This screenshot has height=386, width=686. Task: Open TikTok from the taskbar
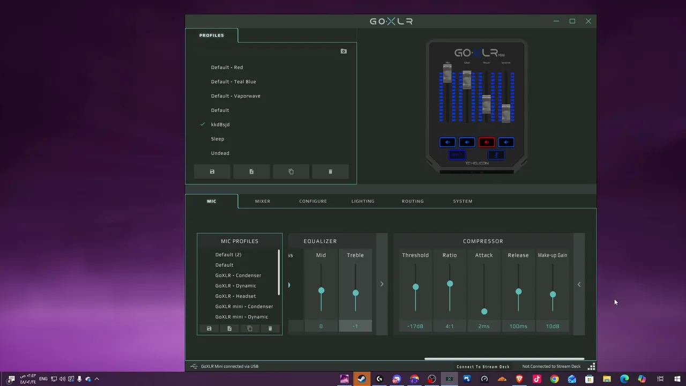pyautogui.click(x=537, y=379)
